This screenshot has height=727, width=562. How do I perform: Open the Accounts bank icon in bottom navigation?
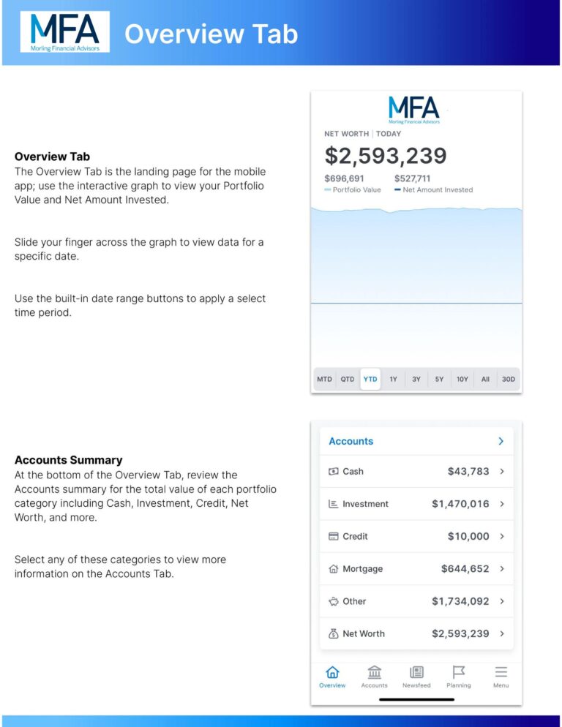coord(375,672)
